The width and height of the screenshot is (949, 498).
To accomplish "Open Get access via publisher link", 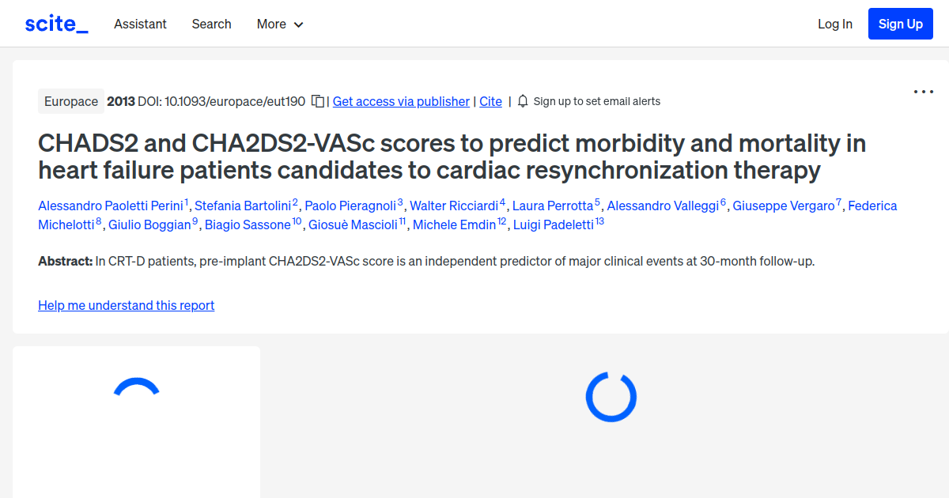I will 401,101.
